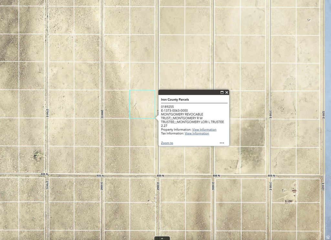Expand the bottom panel chevron
Viewport: 331px width, 240px height.
click(x=163, y=238)
